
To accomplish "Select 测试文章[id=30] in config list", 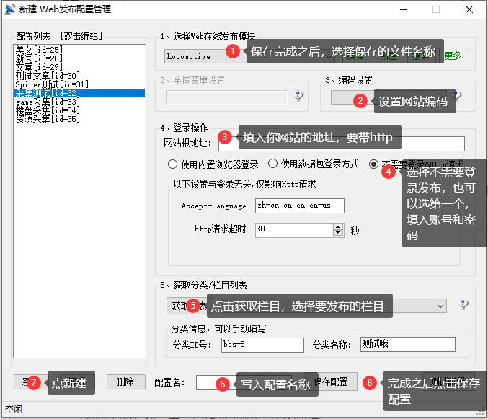I will point(79,76).
